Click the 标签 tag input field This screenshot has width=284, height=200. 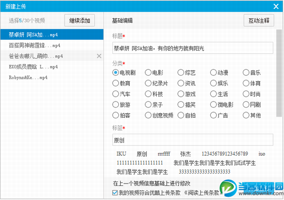(x=193, y=140)
